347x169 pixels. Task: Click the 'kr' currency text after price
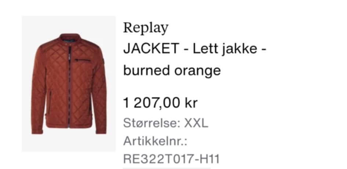(191, 103)
